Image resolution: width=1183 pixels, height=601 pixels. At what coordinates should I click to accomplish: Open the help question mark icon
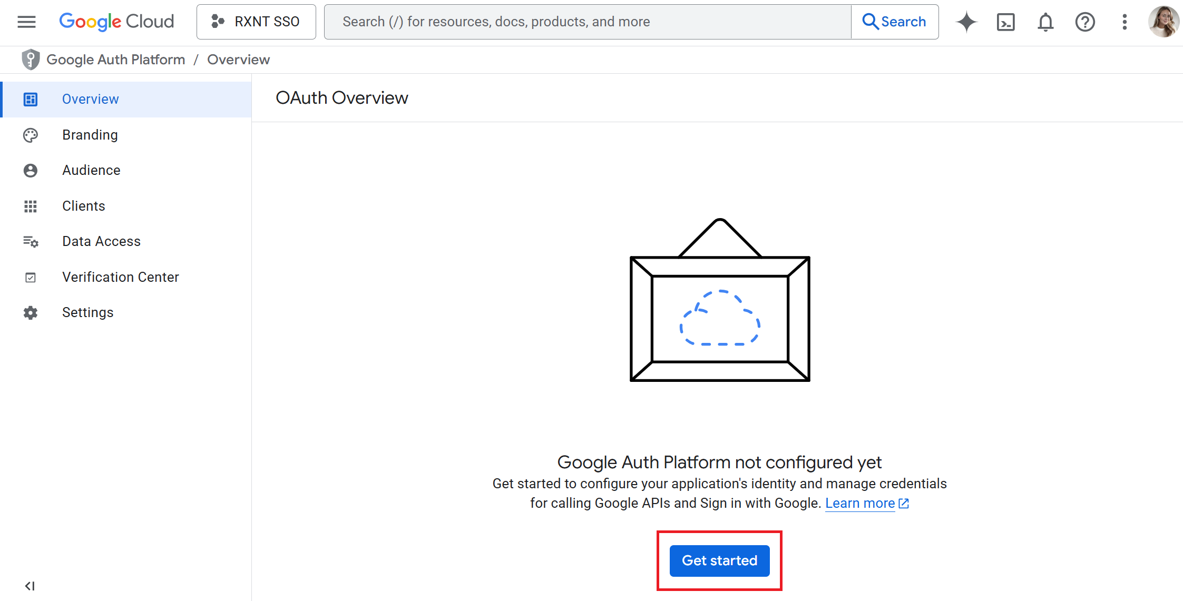pos(1085,22)
